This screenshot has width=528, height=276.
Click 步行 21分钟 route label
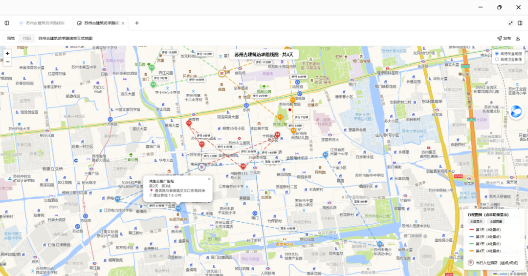(224, 147)
